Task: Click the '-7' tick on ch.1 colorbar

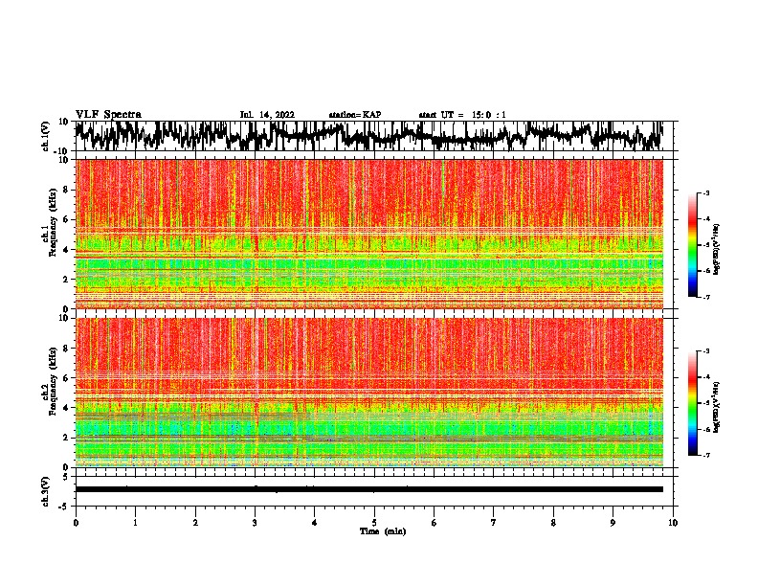Action: pos(705,297)
